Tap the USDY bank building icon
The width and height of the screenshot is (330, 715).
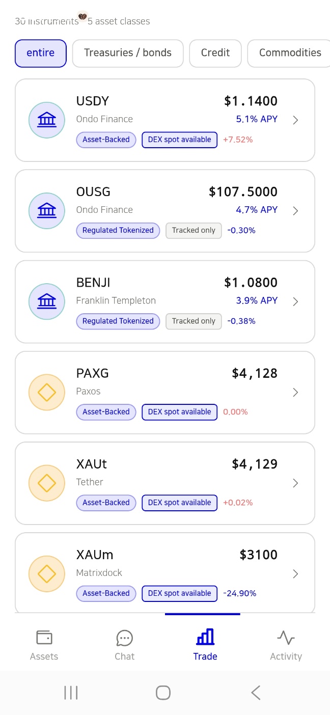pos(47,120)
